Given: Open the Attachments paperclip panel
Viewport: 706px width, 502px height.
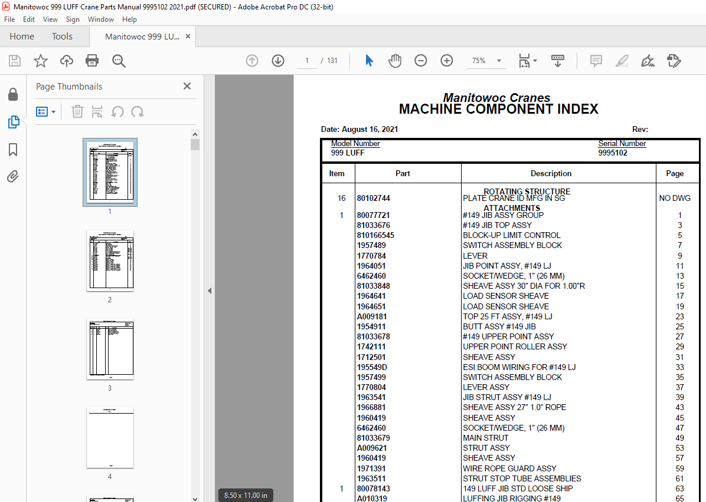Looking at the screenshot, I should click(x=13, y=176).
